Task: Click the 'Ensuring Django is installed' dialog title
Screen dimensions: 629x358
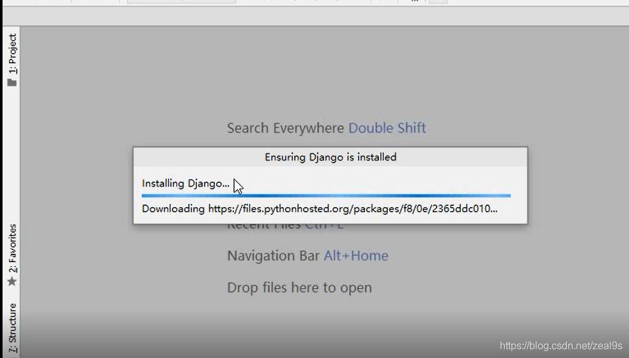Action: (330, 157)
